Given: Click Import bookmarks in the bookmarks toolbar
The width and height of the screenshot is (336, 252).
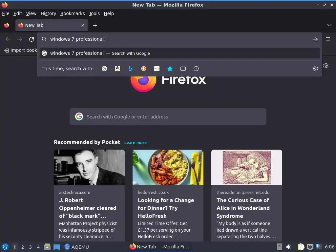Looking at the screenshot, I should click(x=21, y=50).
